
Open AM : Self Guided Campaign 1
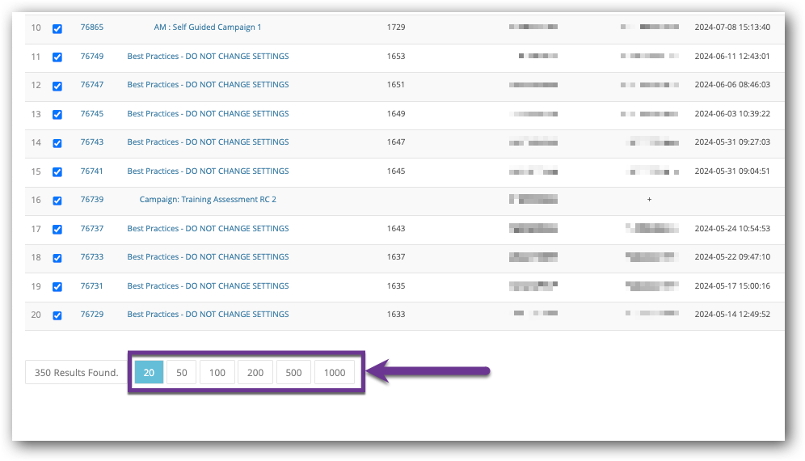(208, 27)
